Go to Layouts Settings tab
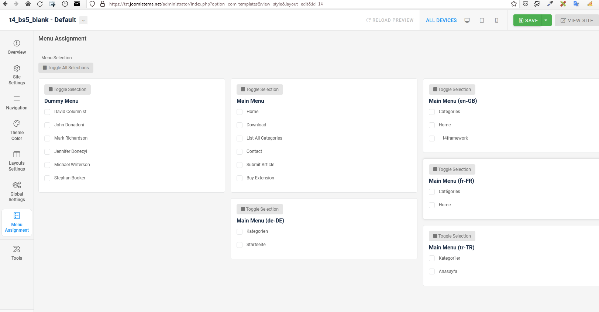 click(17, 161)
